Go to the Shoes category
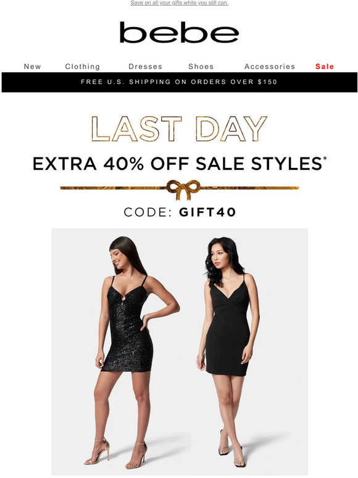The image size is (358, 478). click(x=201, y=67)
